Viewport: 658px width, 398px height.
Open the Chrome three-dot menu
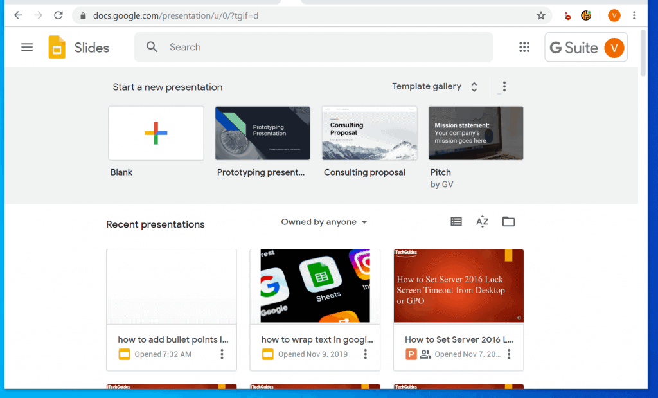pos(634,15)
